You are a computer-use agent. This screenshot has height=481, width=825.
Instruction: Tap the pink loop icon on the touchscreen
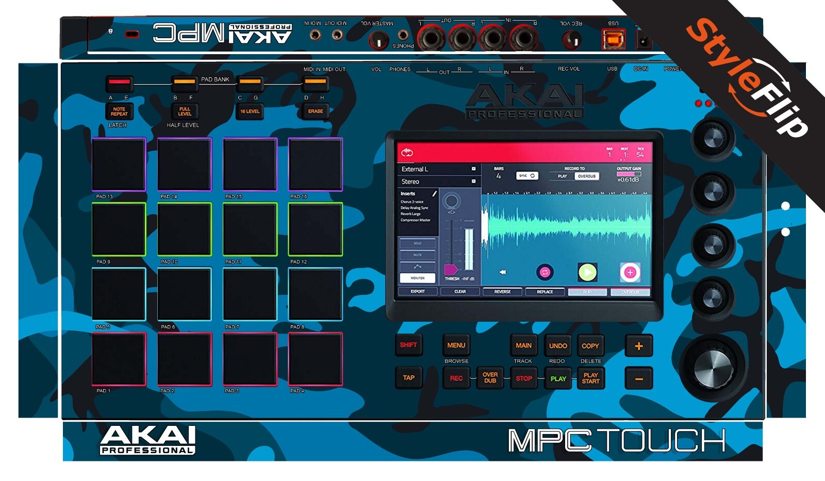click(544, 272)
